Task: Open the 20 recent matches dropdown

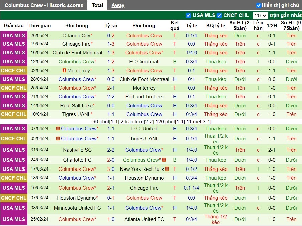Action: 260,15
